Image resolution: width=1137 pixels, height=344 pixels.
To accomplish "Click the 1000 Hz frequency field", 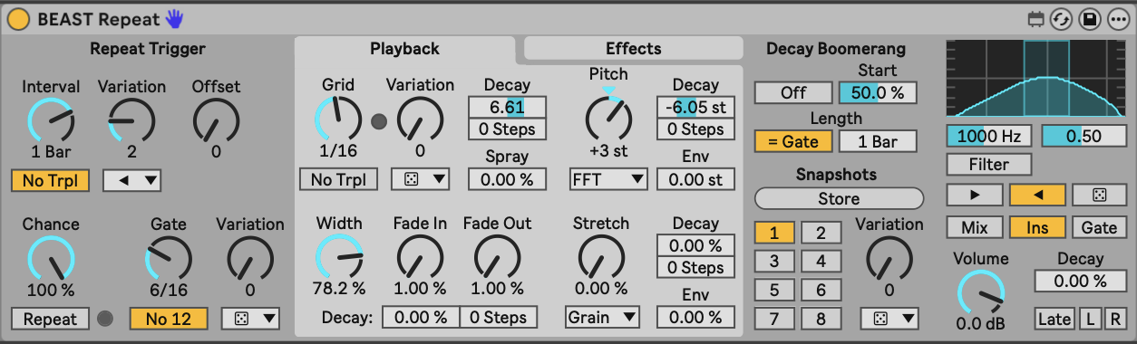I will tap(989, 137).
